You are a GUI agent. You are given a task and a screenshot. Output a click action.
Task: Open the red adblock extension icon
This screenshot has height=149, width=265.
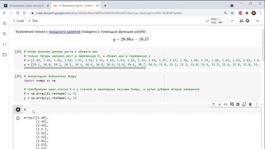(x=240, y=13)
